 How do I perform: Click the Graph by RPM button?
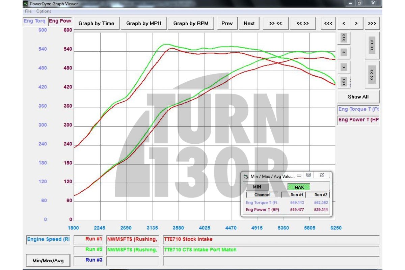coord(191,23)
